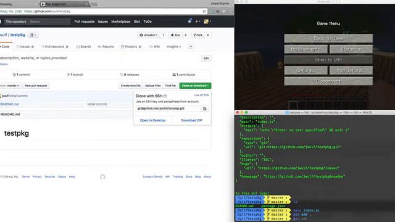Open ToDo in GitHub header
The width and height of the screenshot is (395, 222).
point(148,22)
